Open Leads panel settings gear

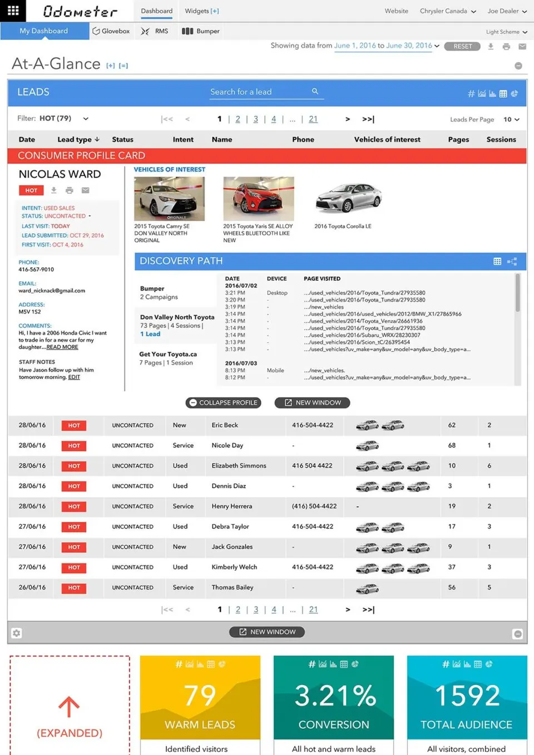click(17, 633)
